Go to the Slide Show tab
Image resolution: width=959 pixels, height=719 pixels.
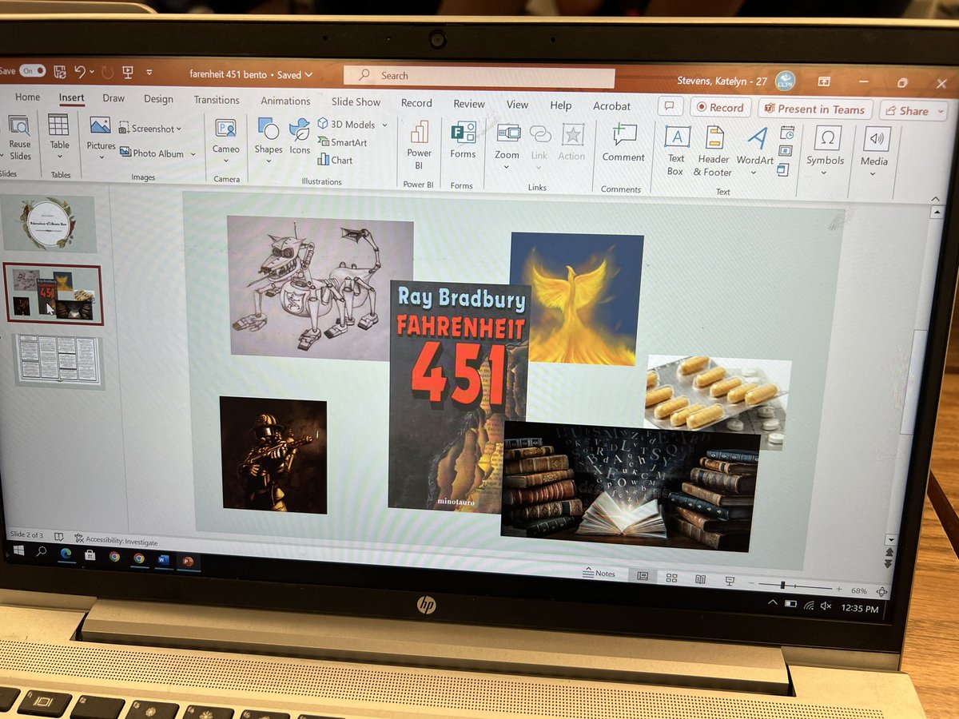pyautogui.click(x=356, y=102)
